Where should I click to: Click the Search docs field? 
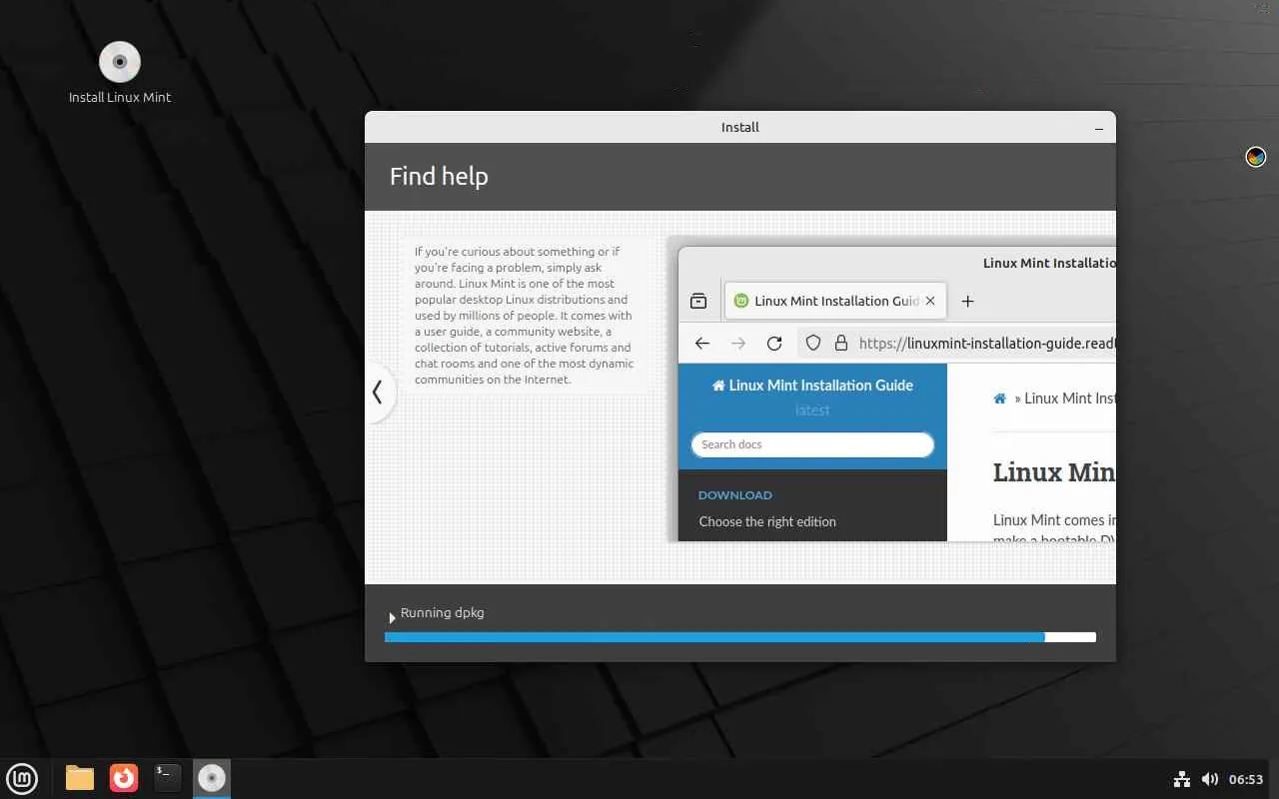pos(812,444)
